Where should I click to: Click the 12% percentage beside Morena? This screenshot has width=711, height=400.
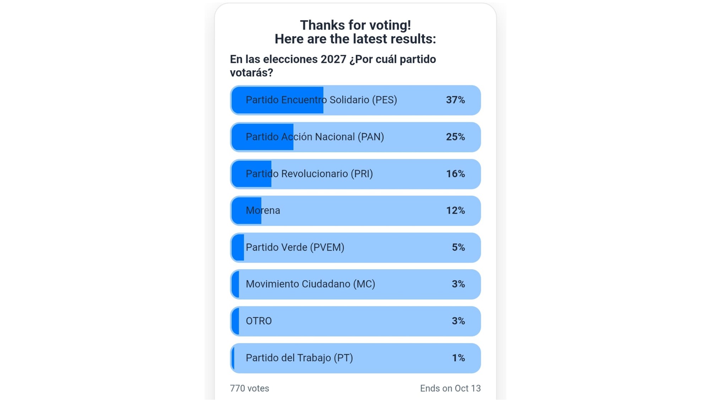click(x=455, y=210)
